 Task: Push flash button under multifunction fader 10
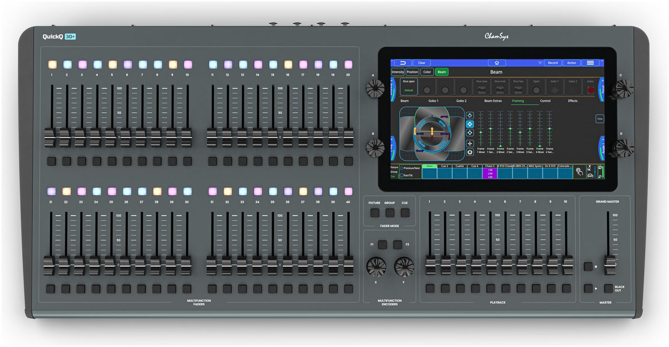click(187, 161)
